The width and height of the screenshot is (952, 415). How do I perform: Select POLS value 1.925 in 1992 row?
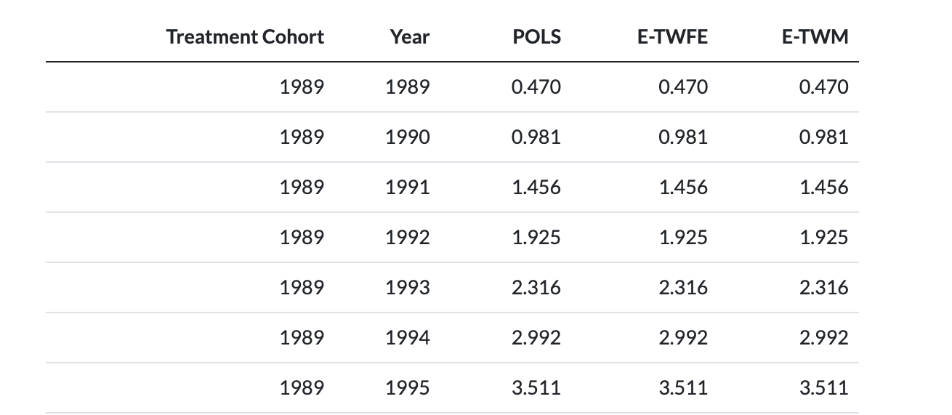click(536, 238)
